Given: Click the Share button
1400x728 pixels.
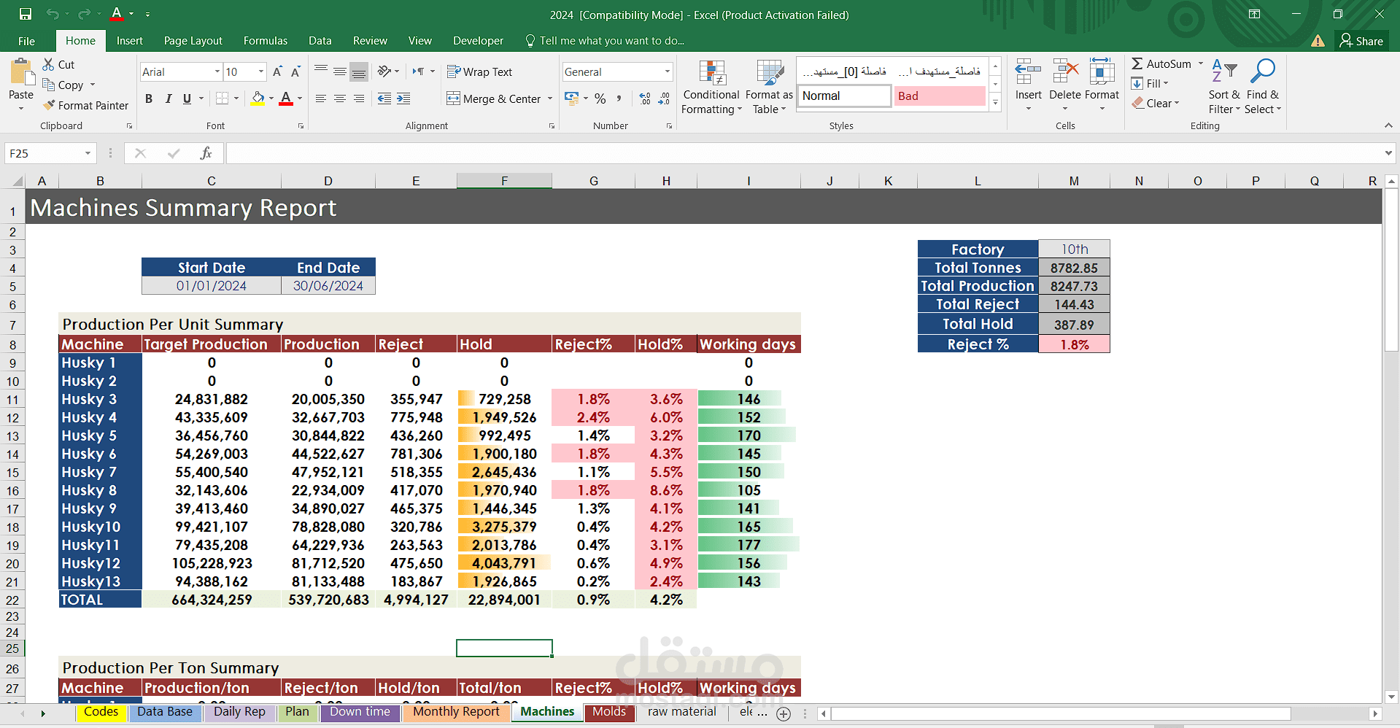Looking at the screenshot, I should (1361, 41).
